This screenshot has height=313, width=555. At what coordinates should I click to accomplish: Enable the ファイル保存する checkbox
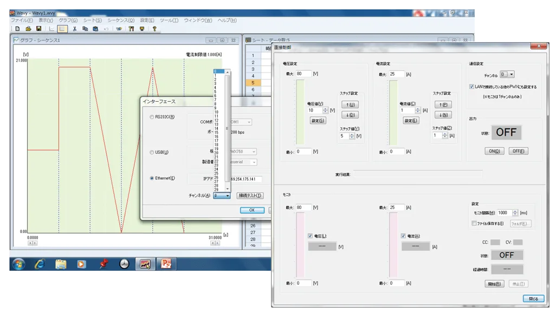click(474, 223)
